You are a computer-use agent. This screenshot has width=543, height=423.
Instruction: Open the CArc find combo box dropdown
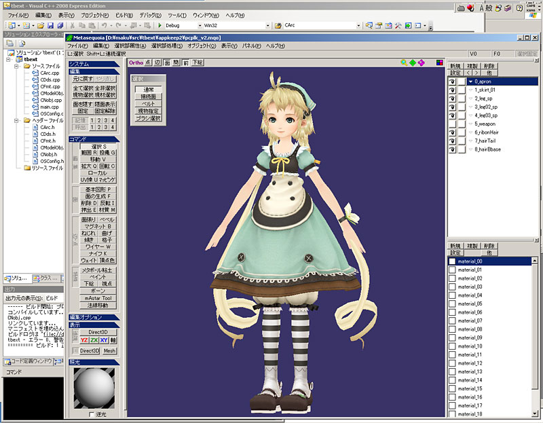click(358, 26)
